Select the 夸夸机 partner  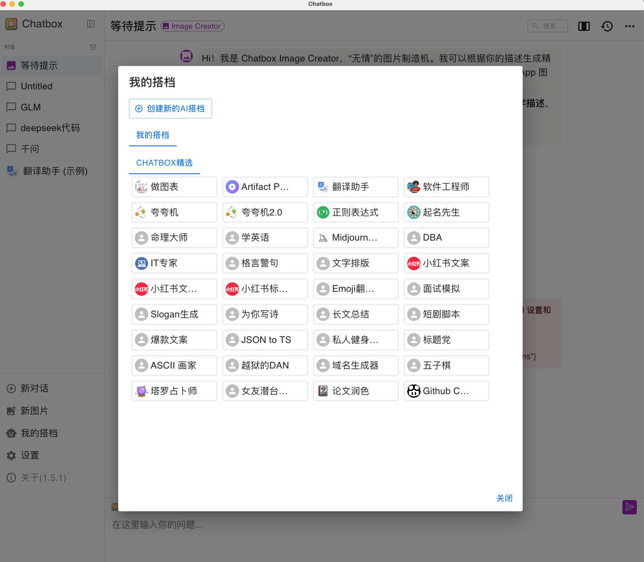[x=174, y=212]
